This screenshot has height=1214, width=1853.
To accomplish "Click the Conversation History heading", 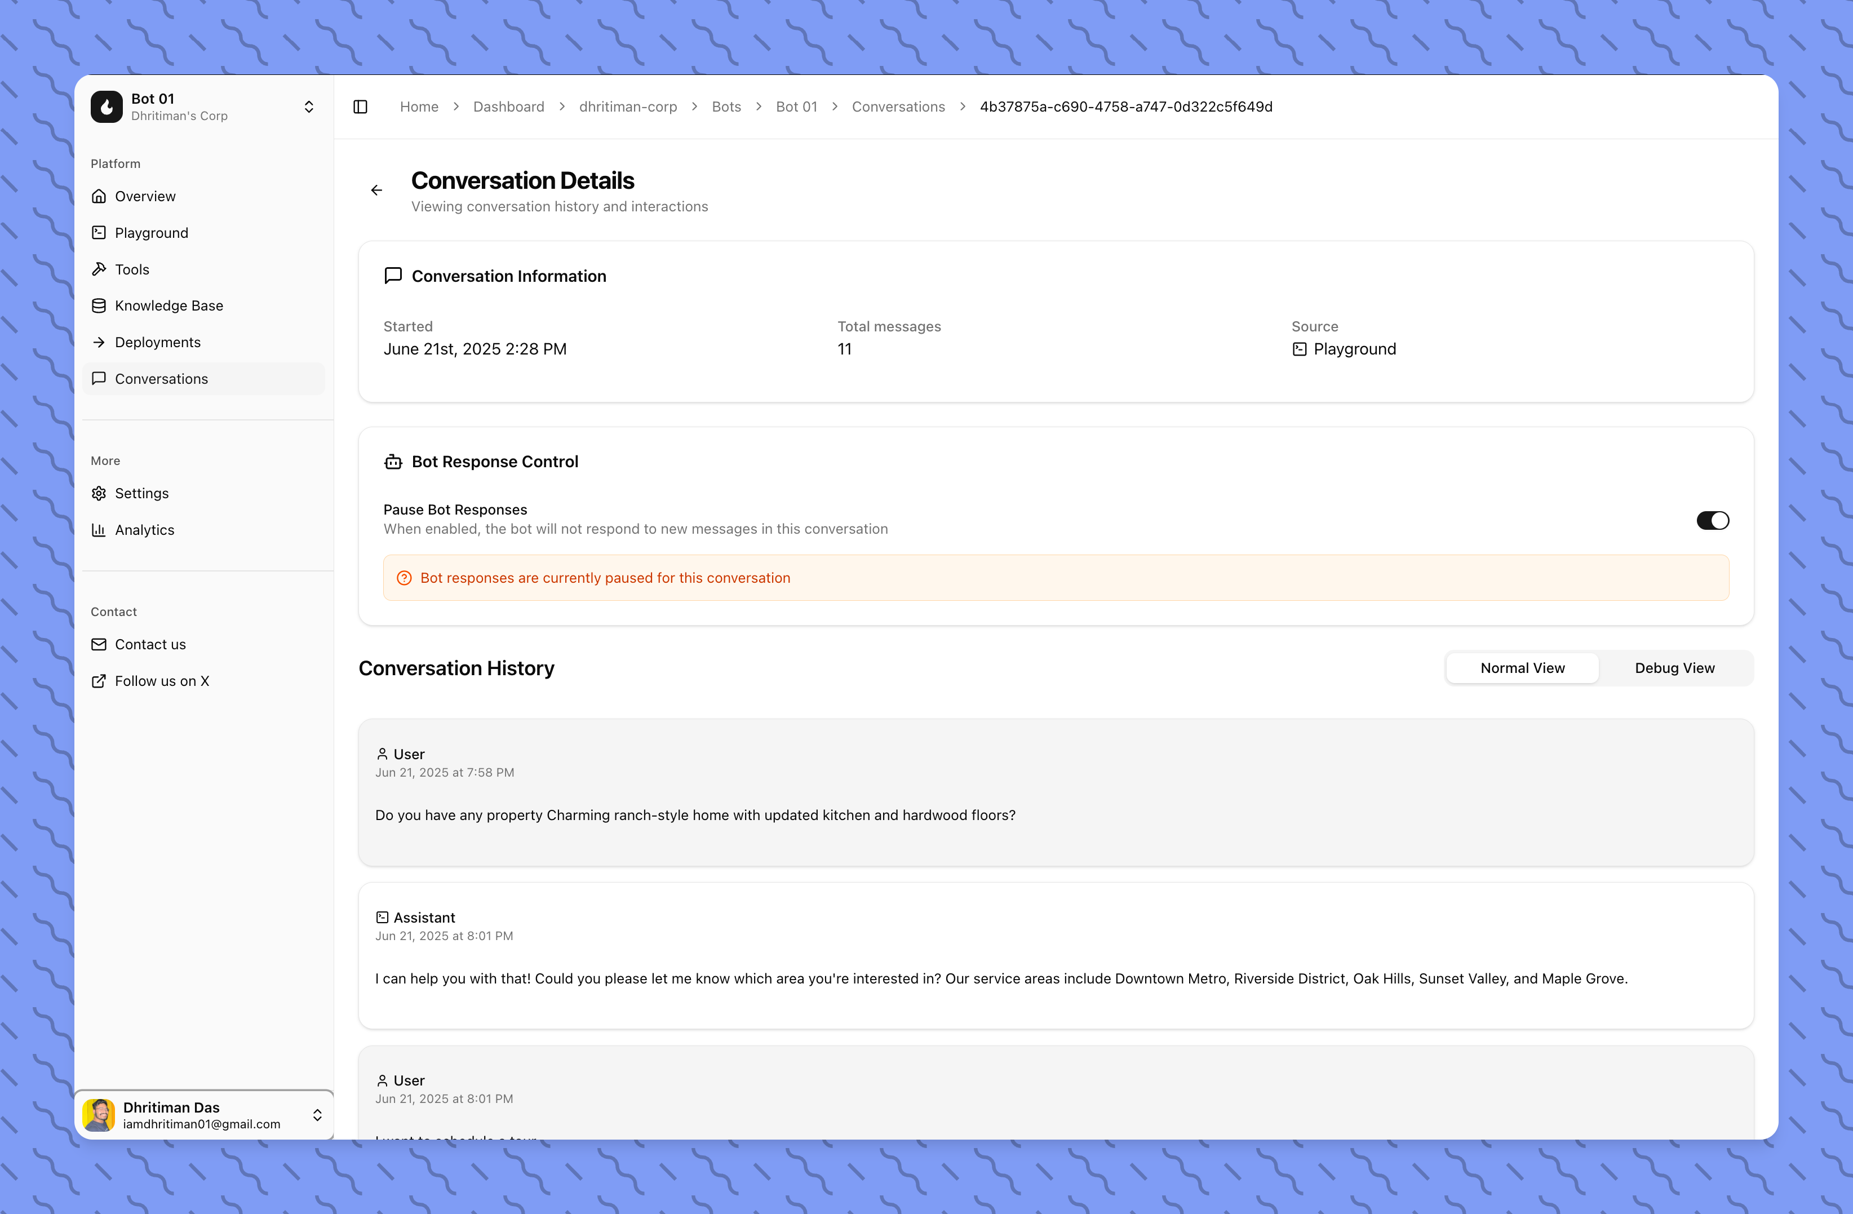I will (456, 668).
